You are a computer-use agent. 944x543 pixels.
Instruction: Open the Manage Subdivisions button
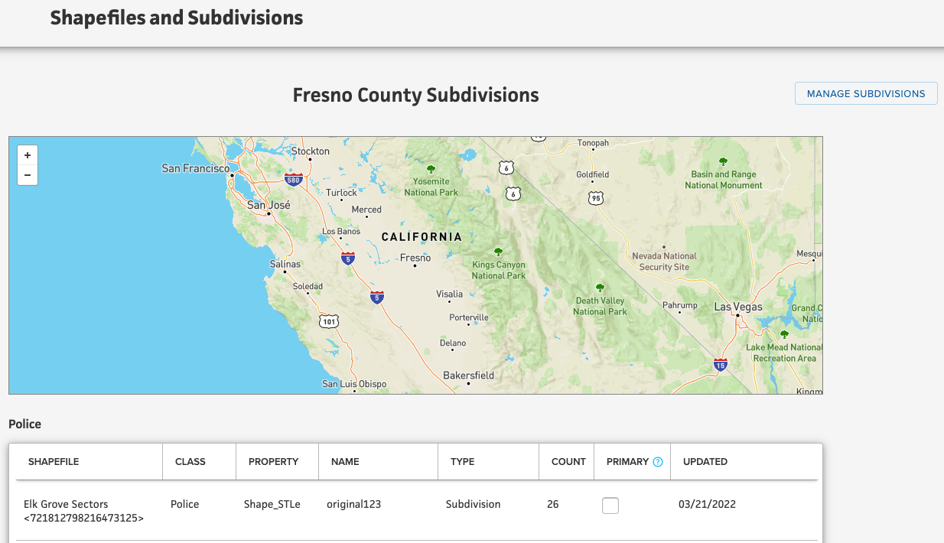pyautogui.click(x=866, y=93)
